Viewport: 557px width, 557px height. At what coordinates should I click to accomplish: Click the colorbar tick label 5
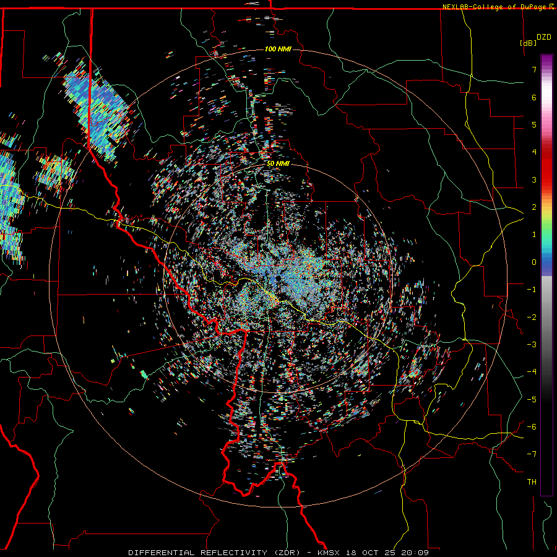[534, 124]
